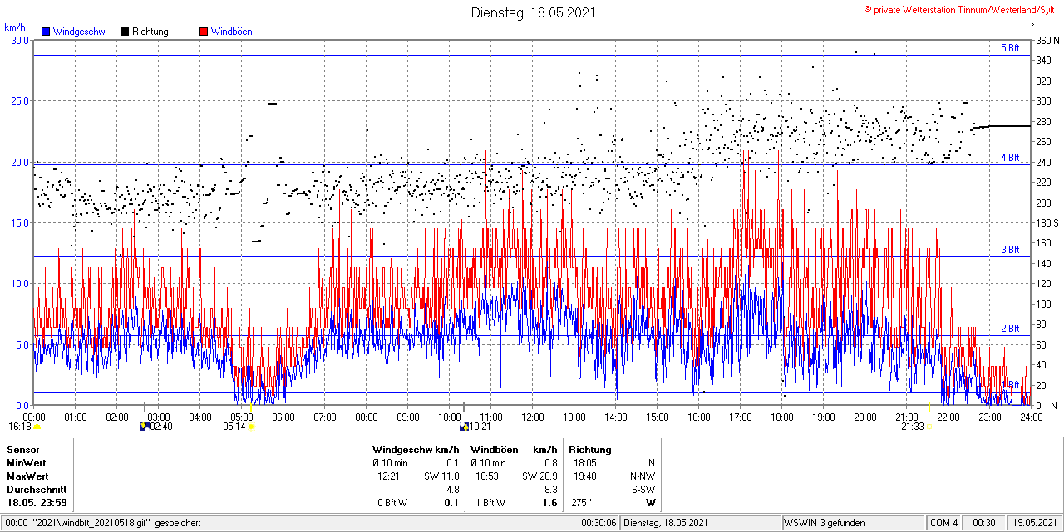Click the 275 ° current direction value

583,503
